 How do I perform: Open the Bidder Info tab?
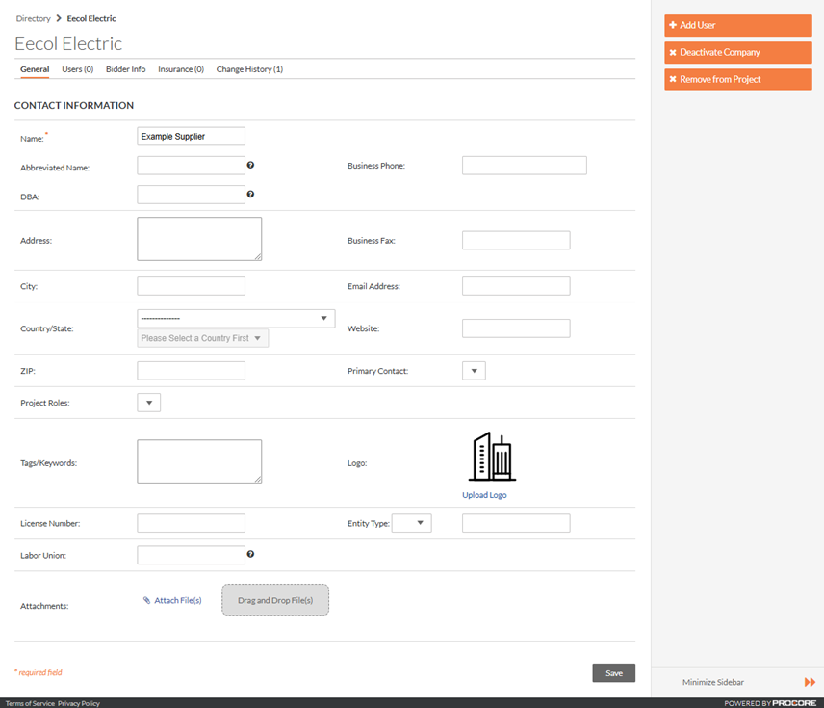[125, 69]
